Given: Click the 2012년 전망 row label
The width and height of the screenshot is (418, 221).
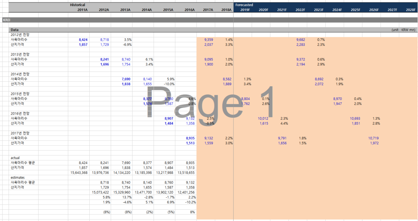Looking at the screenshot, I should click(x=20, y=35).
